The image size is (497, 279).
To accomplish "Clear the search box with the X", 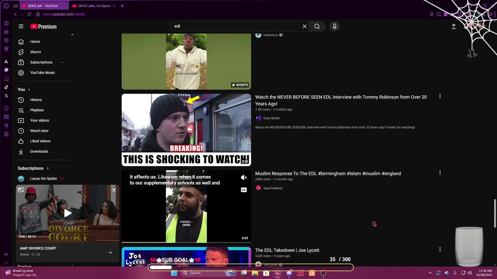I will [x=305, y=26].
